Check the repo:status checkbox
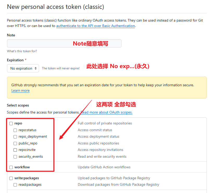 pos(15,130)
